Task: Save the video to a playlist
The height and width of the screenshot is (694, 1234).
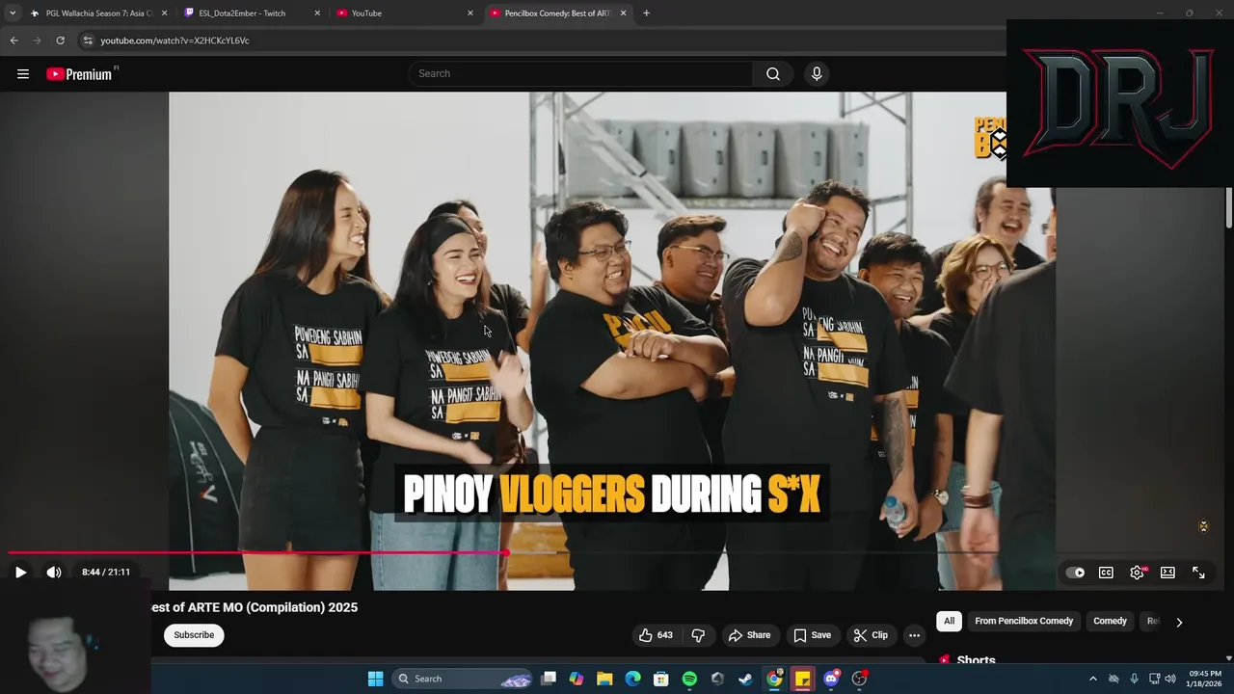Action: (812, 635)
